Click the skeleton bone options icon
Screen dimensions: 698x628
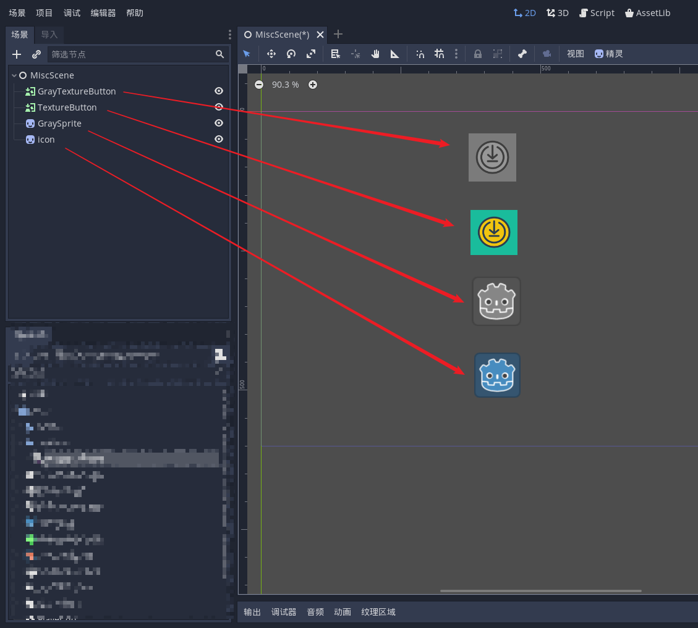click(x=522, y=54)
